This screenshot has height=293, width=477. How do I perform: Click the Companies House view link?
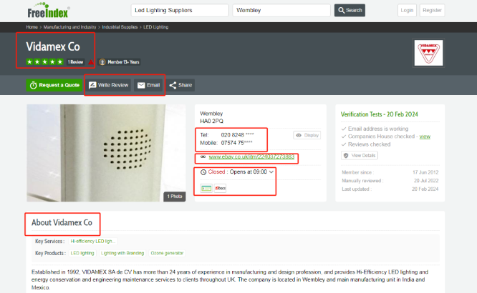point(425,136)
